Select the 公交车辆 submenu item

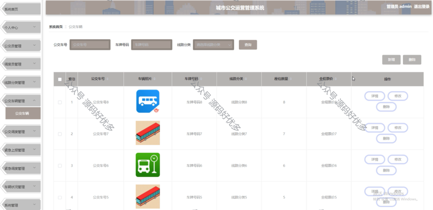pos(23,113)
